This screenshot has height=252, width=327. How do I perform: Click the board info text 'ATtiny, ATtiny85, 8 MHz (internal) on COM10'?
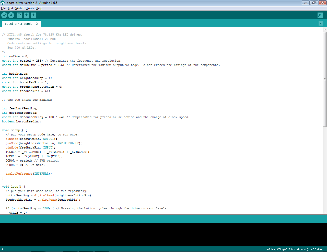294,249
